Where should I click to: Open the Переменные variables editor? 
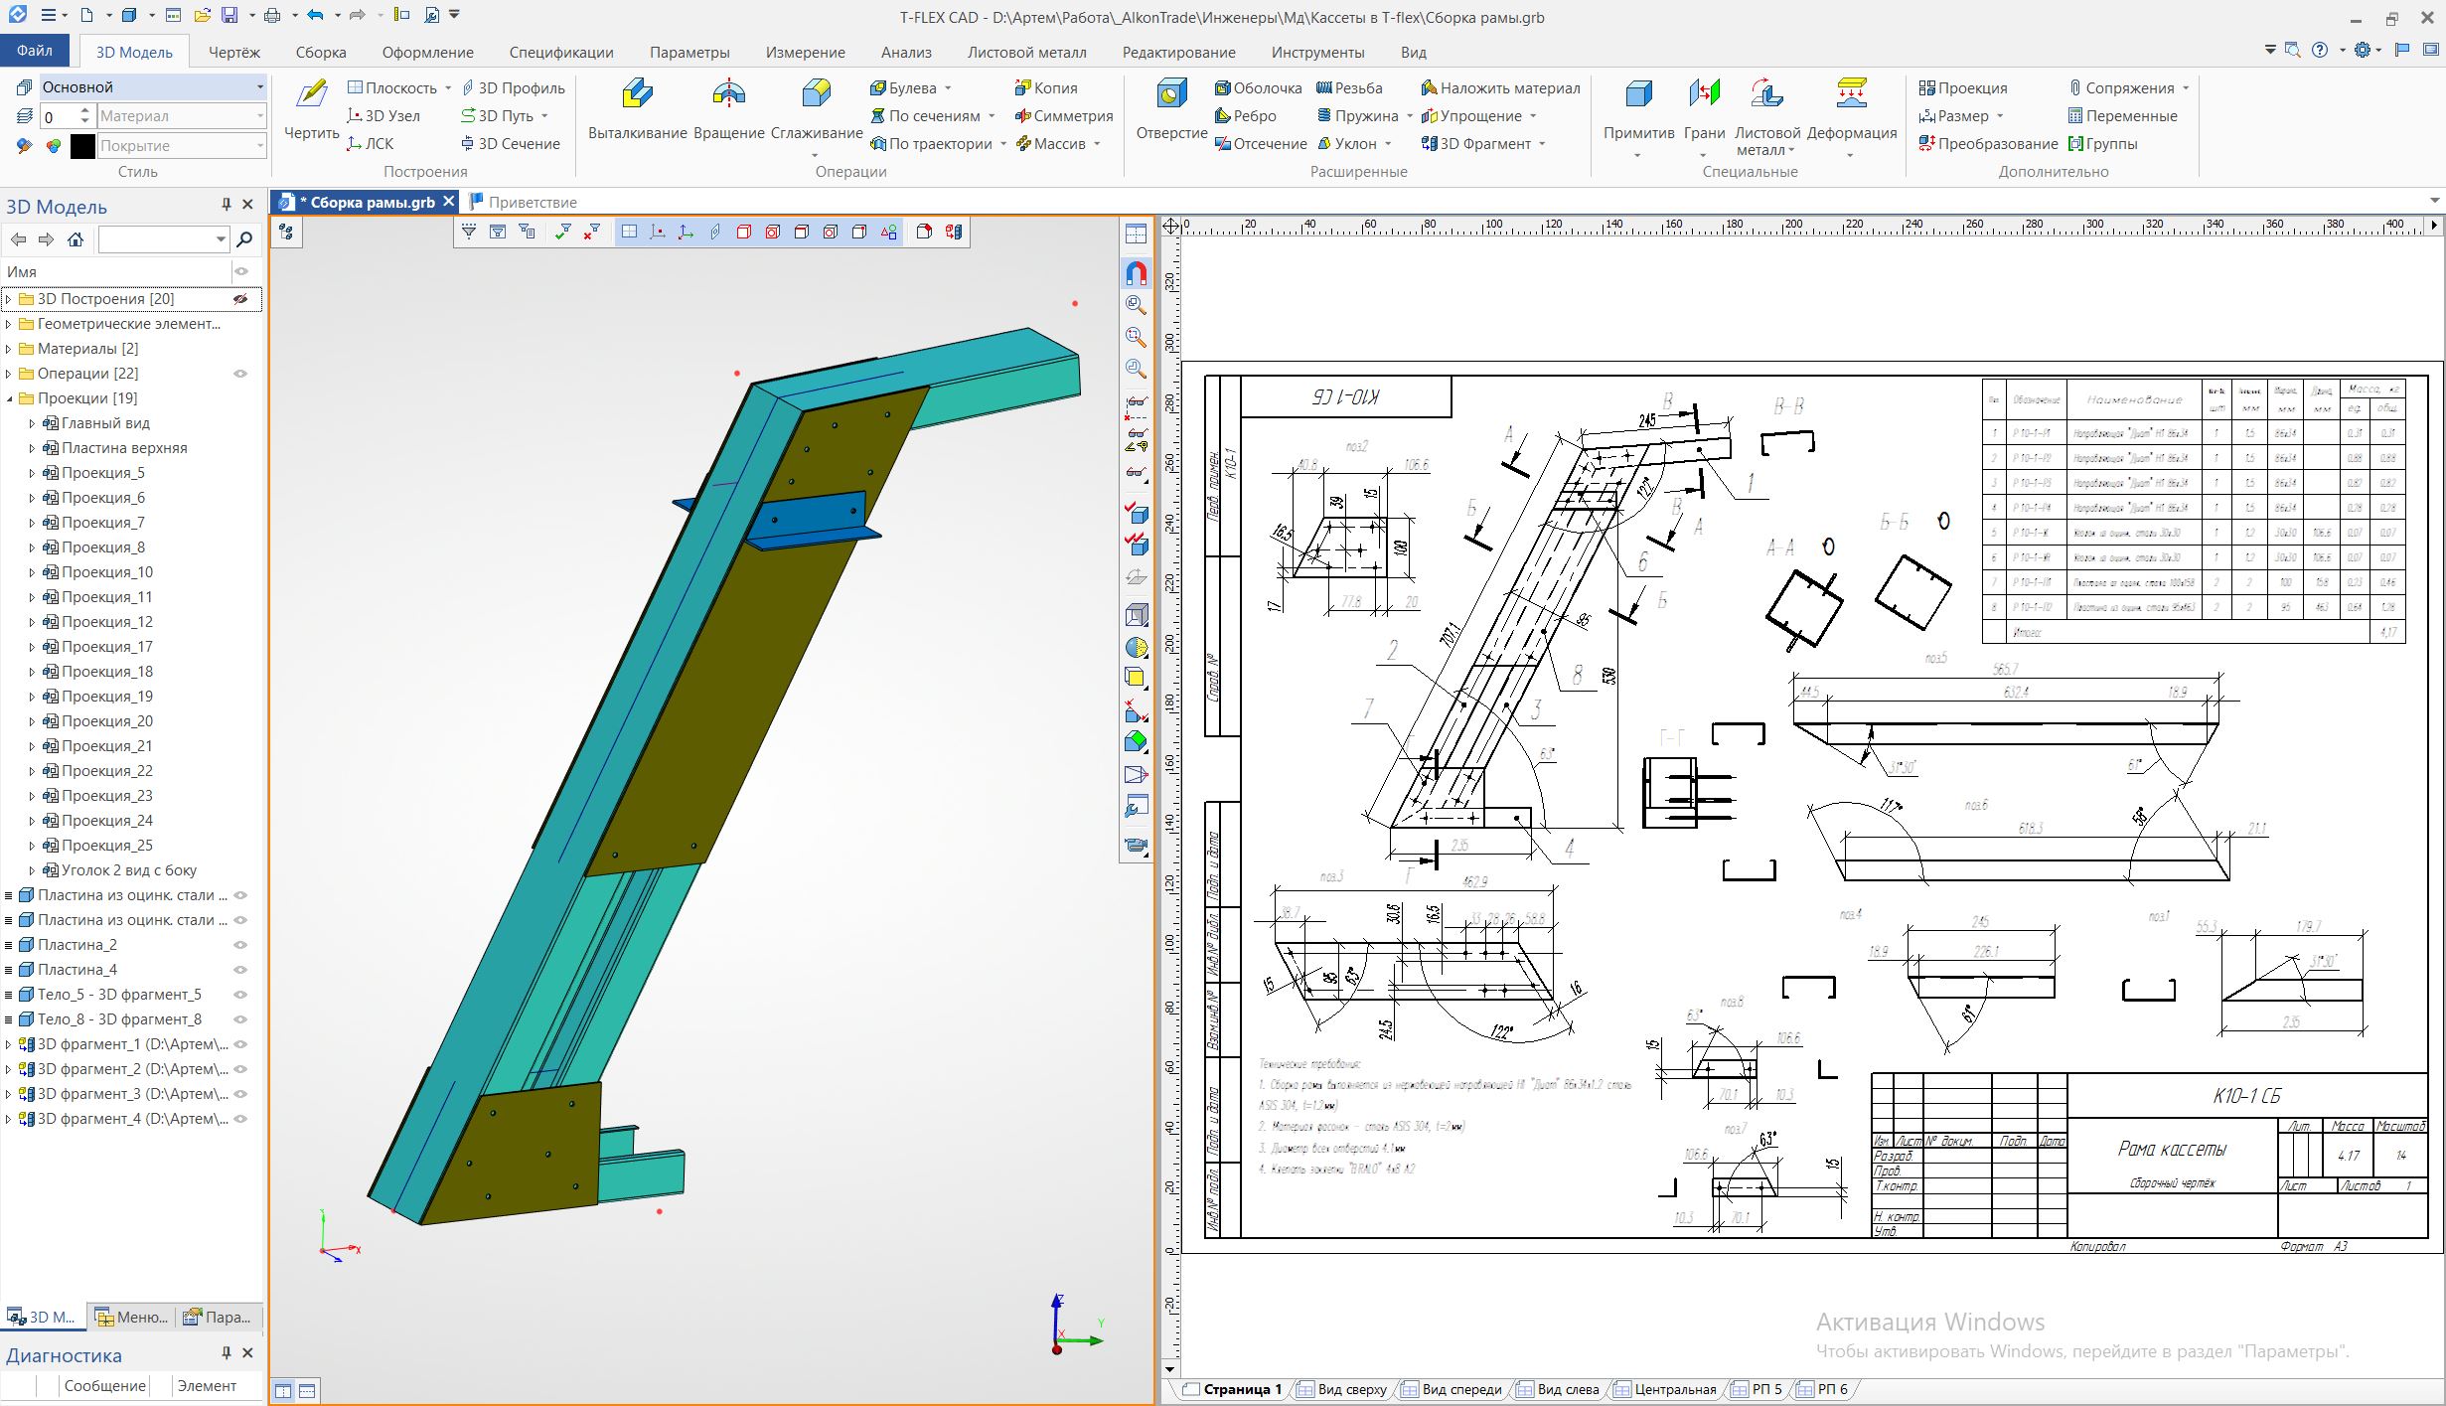coord(2122,116)
